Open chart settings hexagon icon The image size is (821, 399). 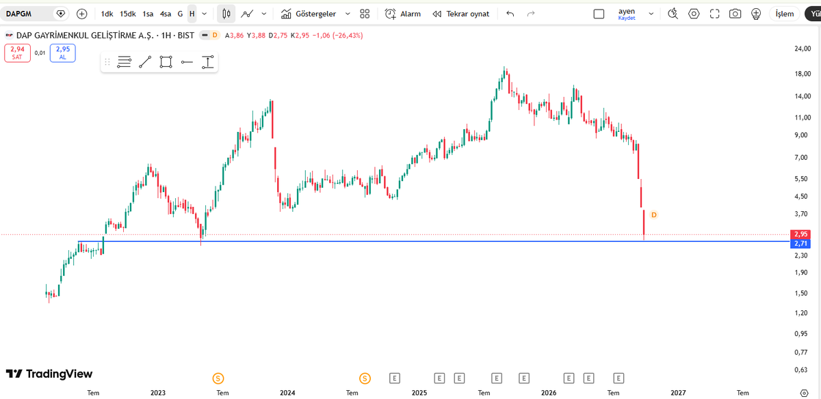coord(694,14)
